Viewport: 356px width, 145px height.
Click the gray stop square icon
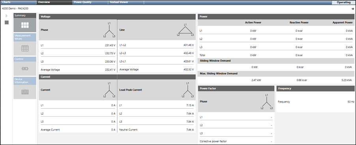click(7, 22)
